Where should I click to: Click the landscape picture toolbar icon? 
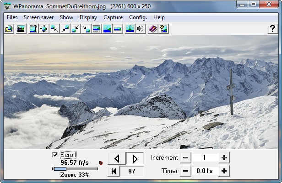click(21, 29)
